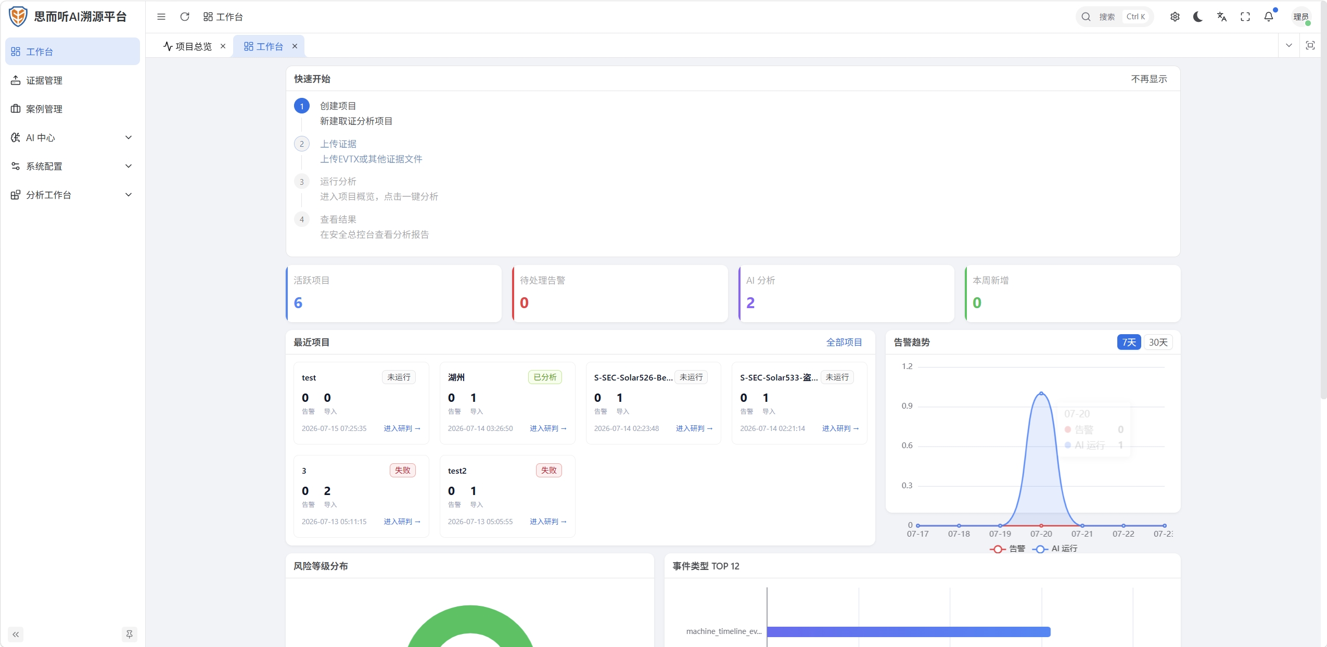1327x647 pixels.
Task: Click the 失败 status tag on test2
Action: (549, 470)
